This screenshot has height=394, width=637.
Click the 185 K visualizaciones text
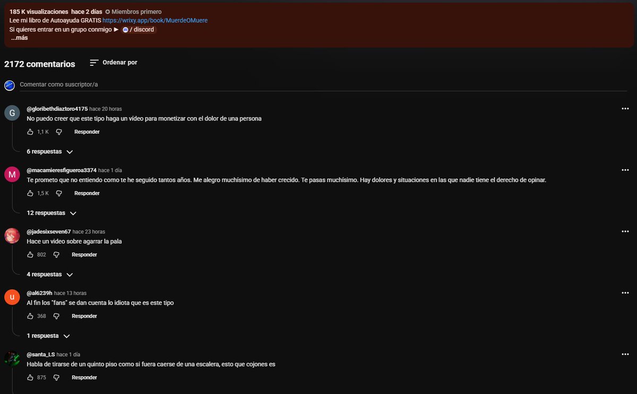pyautogui.click(x=39, y=12)
